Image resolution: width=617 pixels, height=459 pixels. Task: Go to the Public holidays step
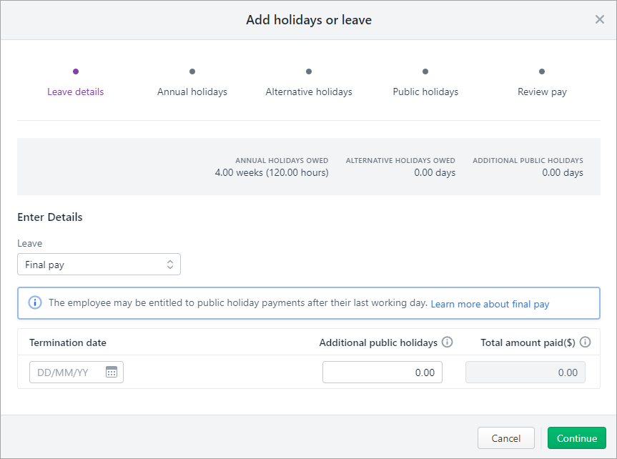(425, 92)
